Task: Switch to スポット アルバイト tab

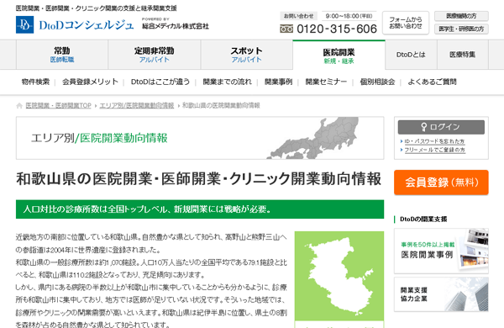Action: [246, 55]
